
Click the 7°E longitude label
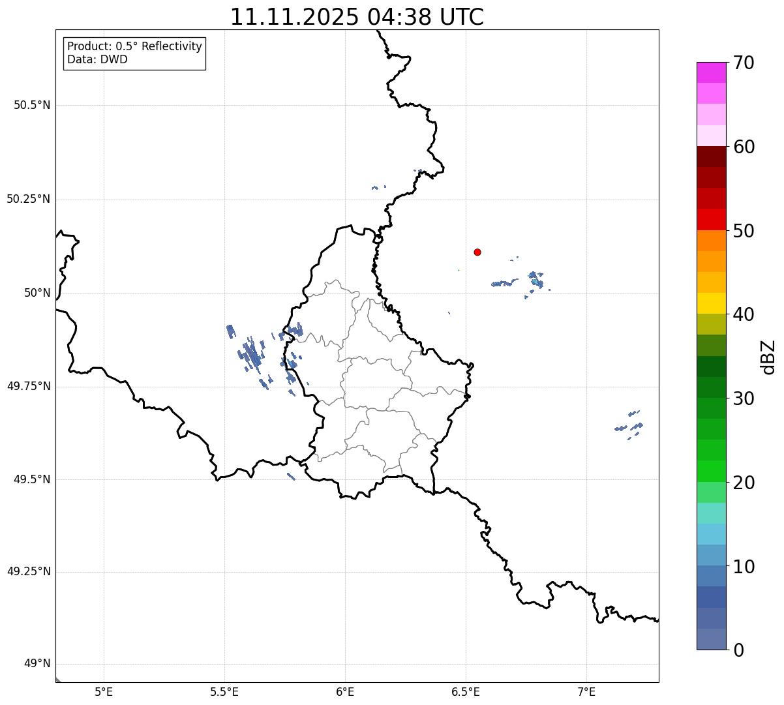pyautogui.click(x=586, y=692)
